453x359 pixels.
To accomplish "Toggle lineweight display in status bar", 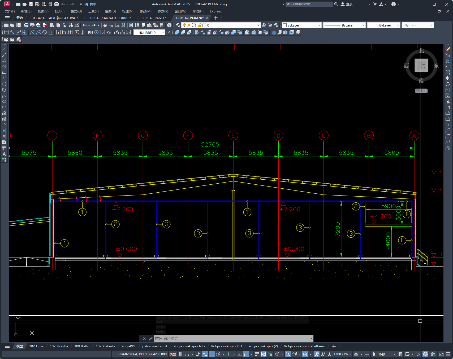I will pyautogui.click(x=257, y=354).
